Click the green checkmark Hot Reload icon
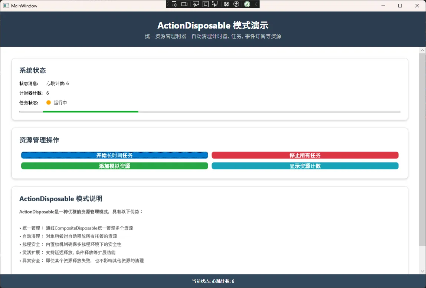 click(247, 4)
